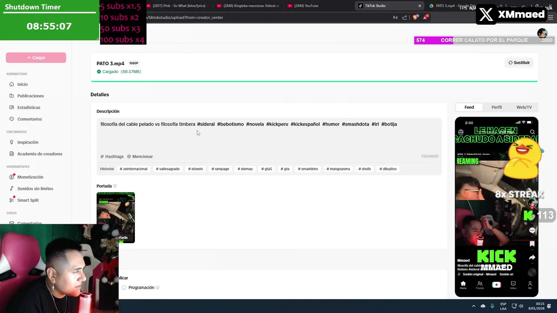Switch to Kingteka reacciona browser tab
The height and width of the screenshot is (313, 557).
[248, 6]
